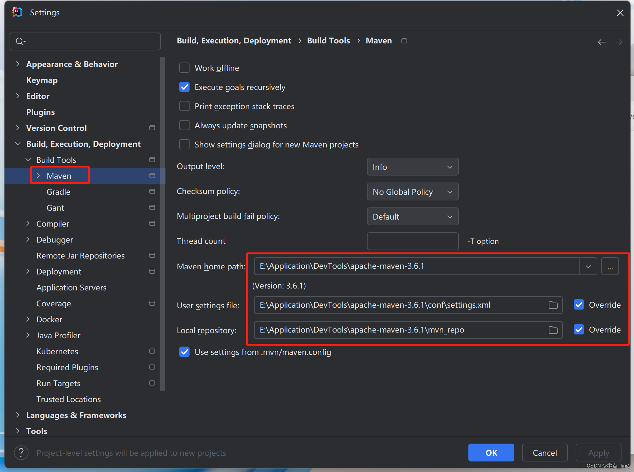Click project-level settings icon next to Gradle

[x=152, y=191]
